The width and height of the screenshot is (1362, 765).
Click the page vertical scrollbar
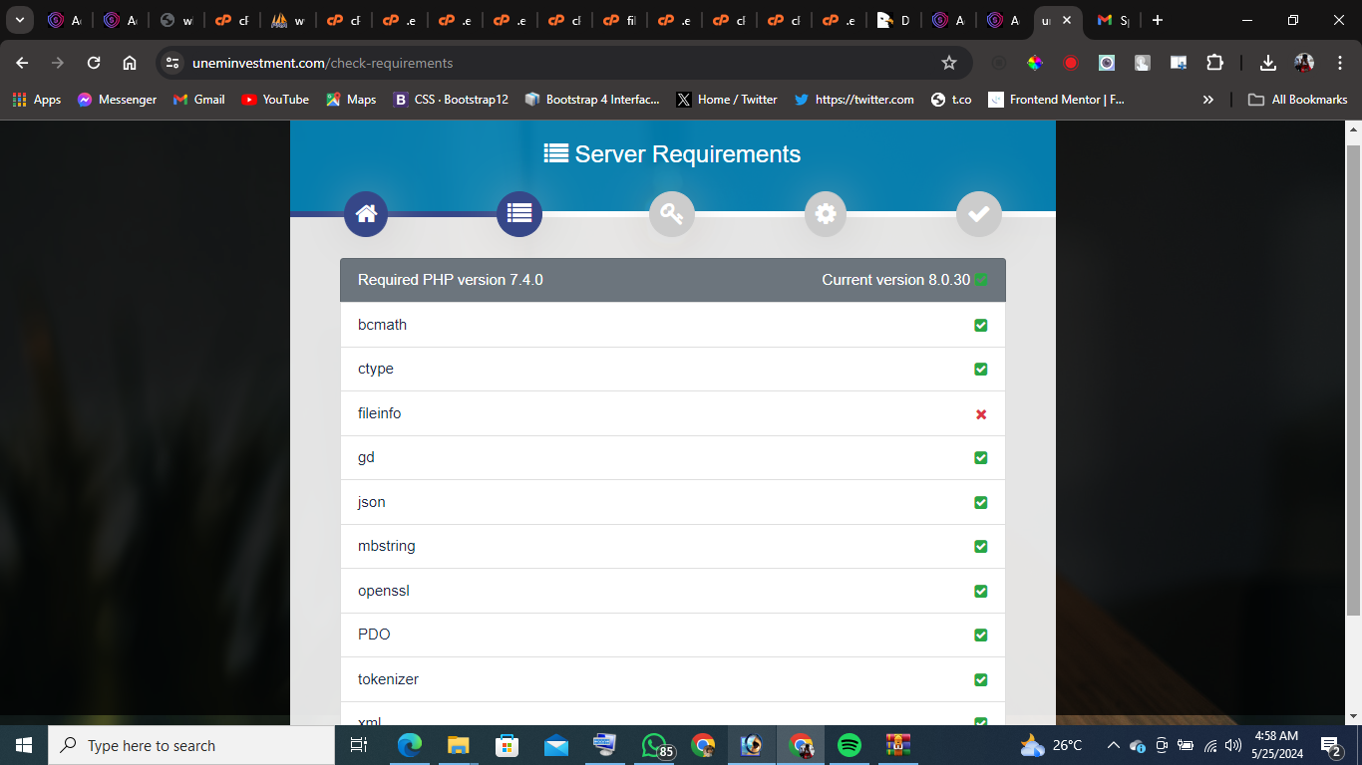point(1353,379)
